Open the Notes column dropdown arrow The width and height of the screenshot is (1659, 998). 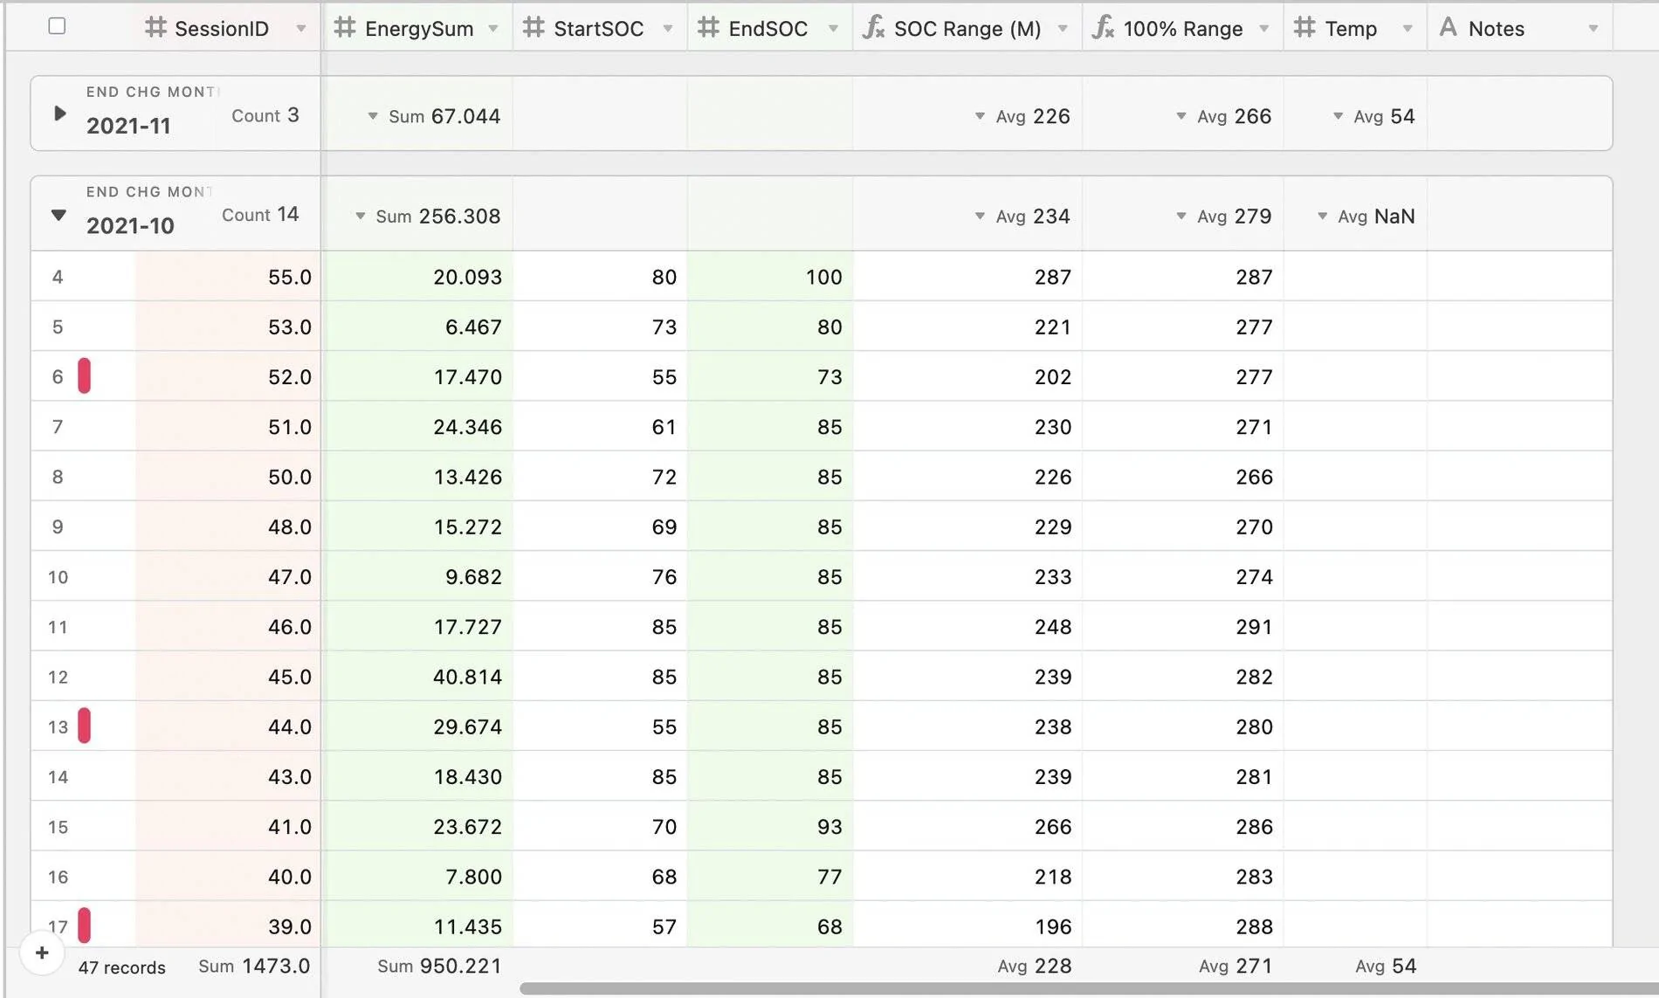(1594, 29)
